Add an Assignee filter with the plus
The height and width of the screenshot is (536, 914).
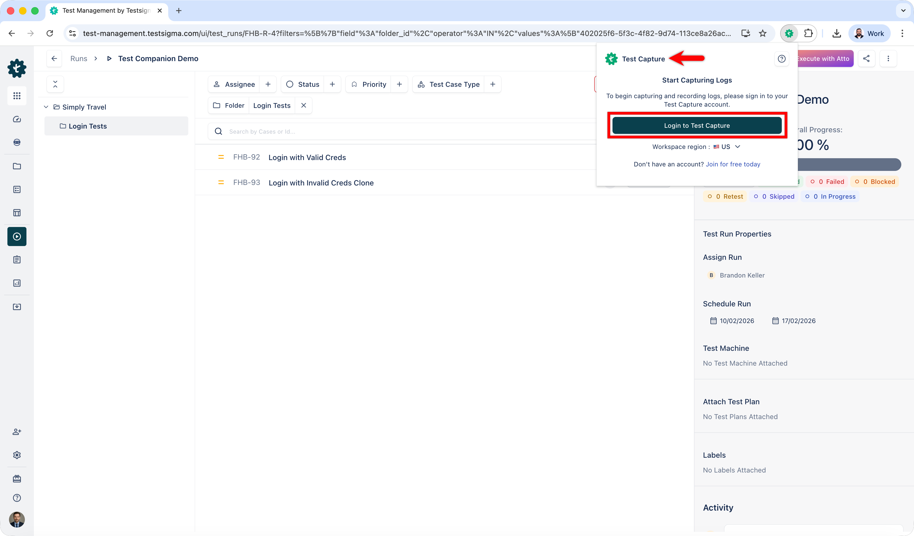[x=268, y=84]
